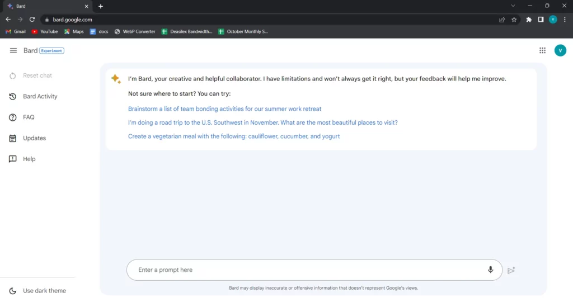Click the U.S. Southwest road trip suggestion
This screenshot has width=573, height=302.
click(263, 122)
